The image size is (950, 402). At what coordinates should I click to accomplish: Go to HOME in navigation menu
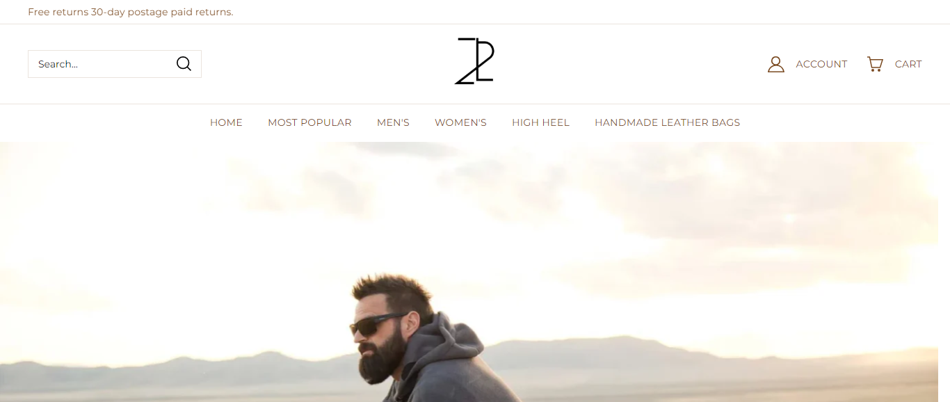(226, 122)
